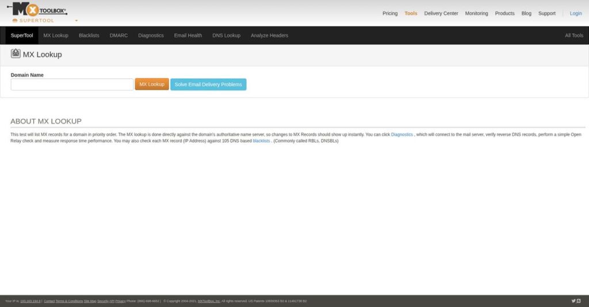This screenshot has height=307, width=589.
Task: Follow the Diagnostics link in description
Action: [x=401, y=135]
